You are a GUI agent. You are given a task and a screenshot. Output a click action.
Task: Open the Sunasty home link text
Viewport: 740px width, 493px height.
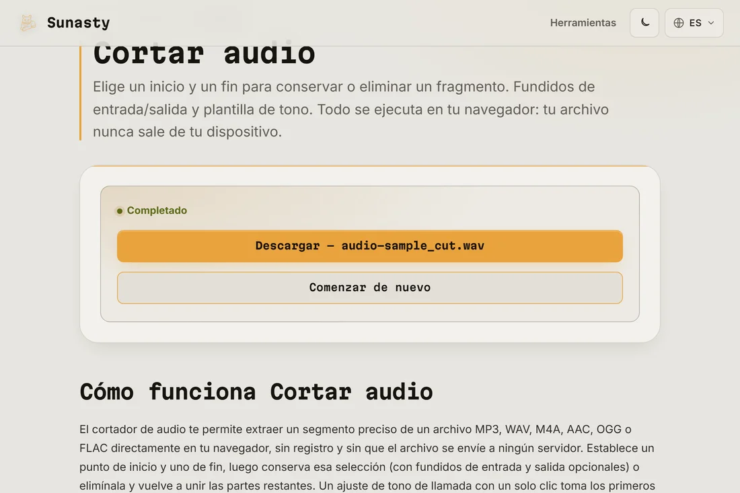click(78, 23)
